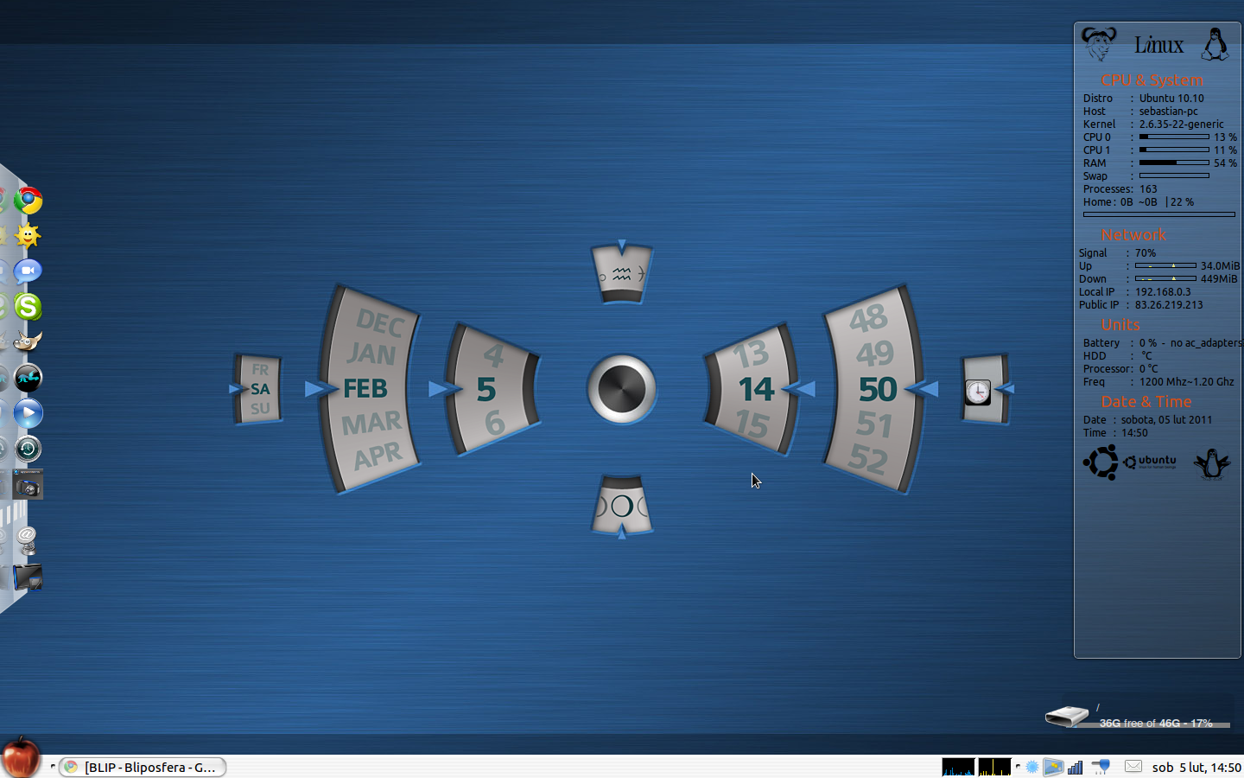The height and width of the screenshot is (778, 1244).
Task: Click the round center knob of the clock widget
Action: (x=622, y=389)
